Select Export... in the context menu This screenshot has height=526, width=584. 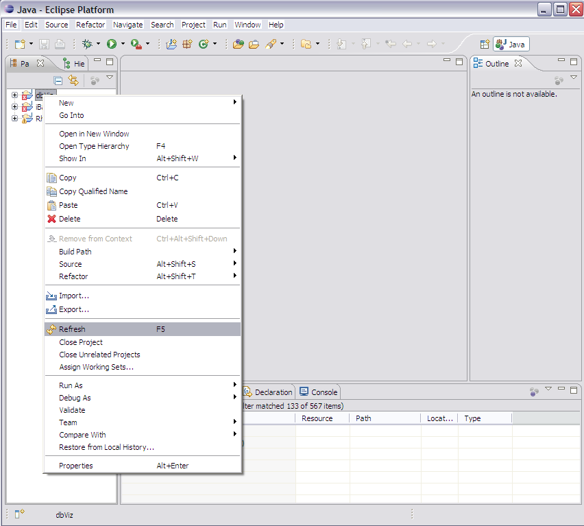point(143,309)
